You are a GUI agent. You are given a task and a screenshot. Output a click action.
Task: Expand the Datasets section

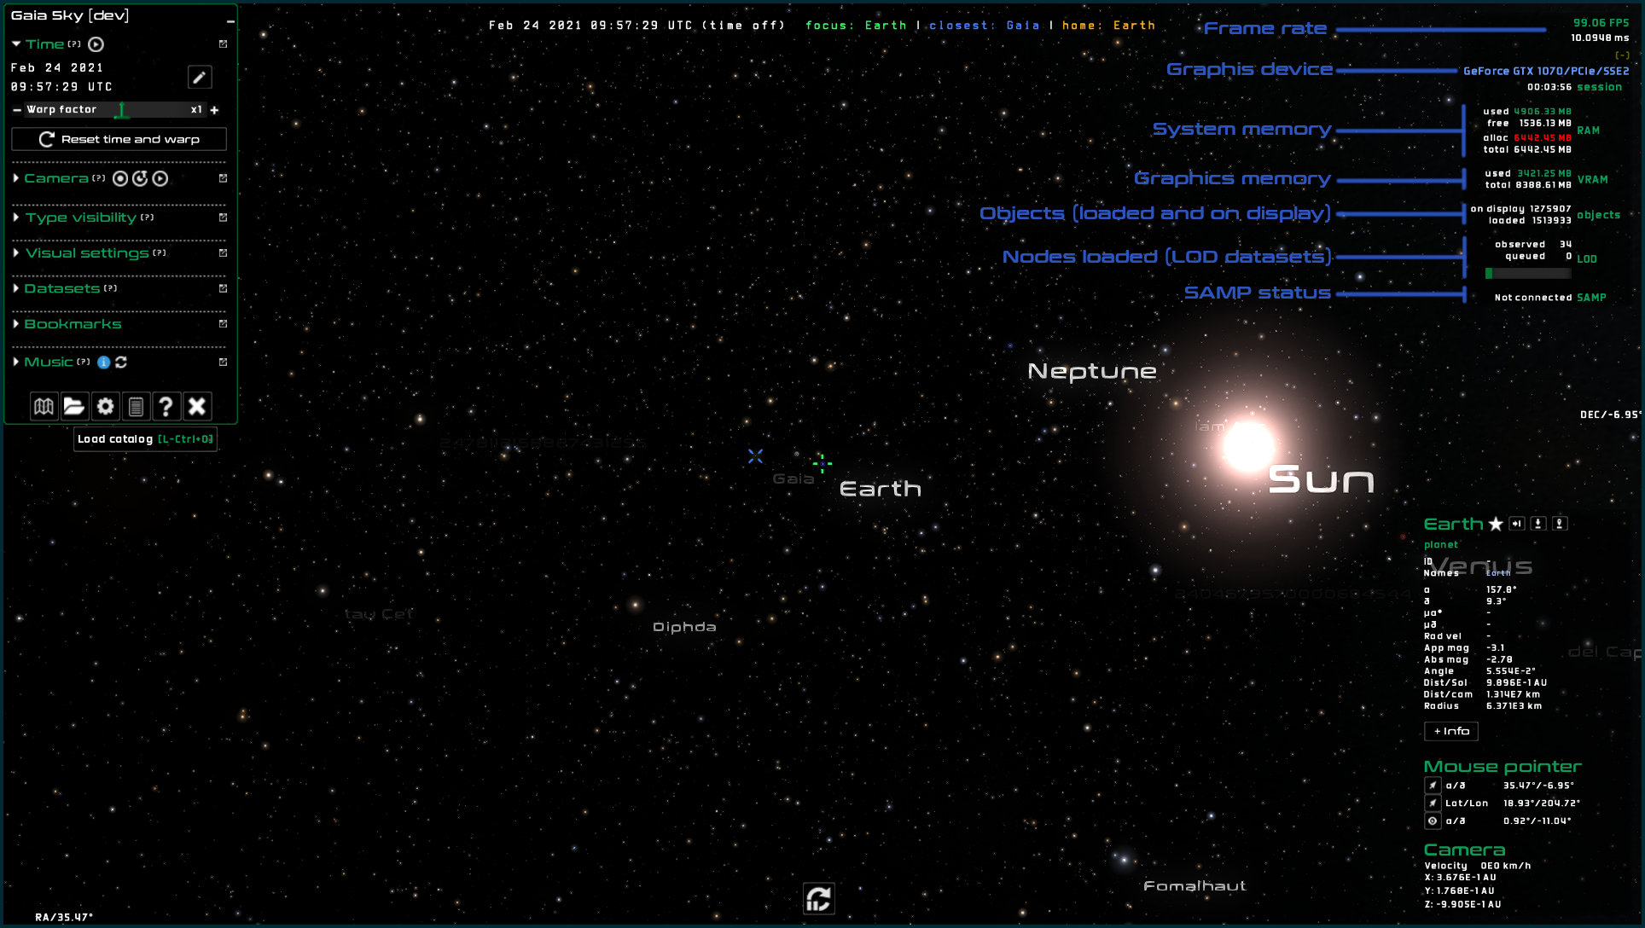coord(16,289)
